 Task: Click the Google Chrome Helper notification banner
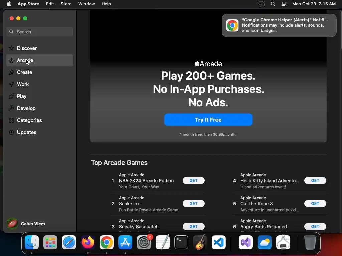(x=279, y=25)
